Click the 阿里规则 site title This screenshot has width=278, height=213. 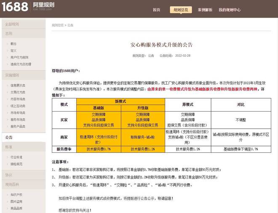(44, 5)
